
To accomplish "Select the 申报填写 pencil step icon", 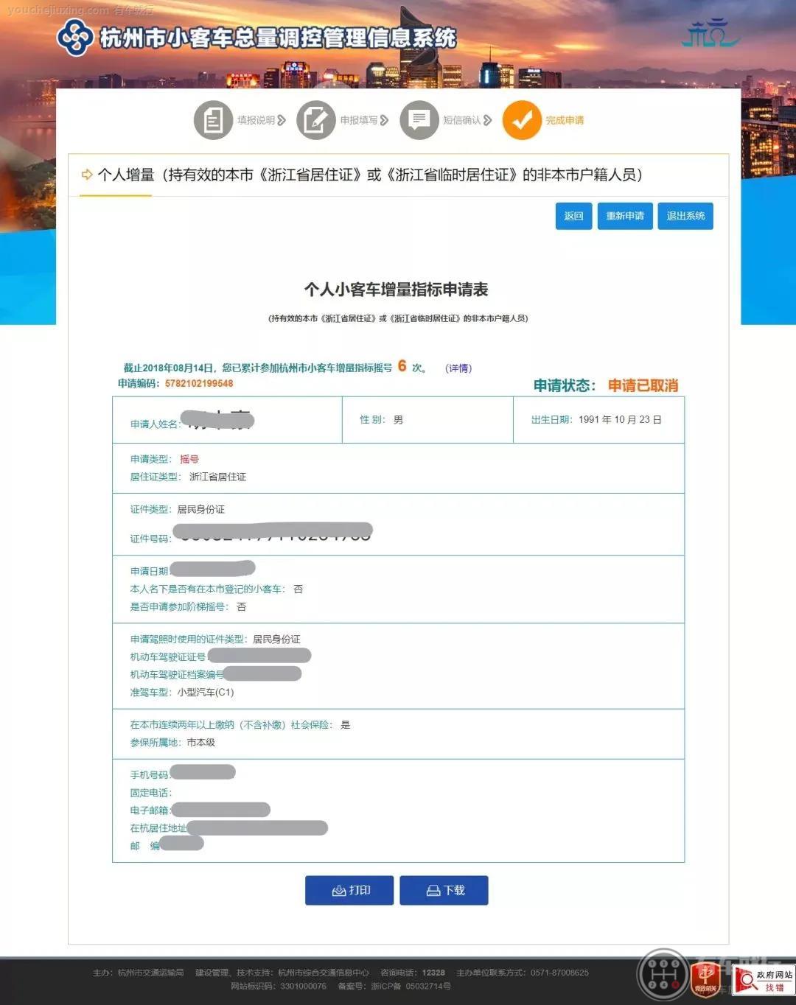I will tap(317, 119).
